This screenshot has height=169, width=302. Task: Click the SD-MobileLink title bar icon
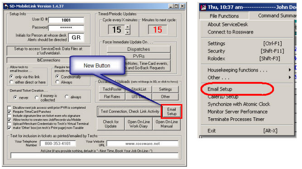[6, 6]
